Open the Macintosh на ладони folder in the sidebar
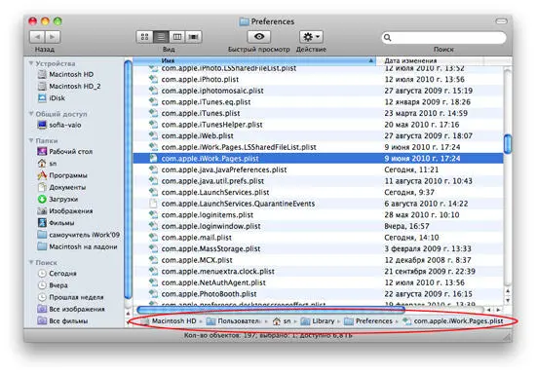 (78, 246)
